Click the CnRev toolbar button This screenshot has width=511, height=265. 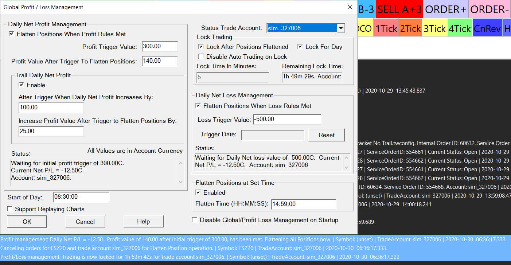click(x=487, y=28)
